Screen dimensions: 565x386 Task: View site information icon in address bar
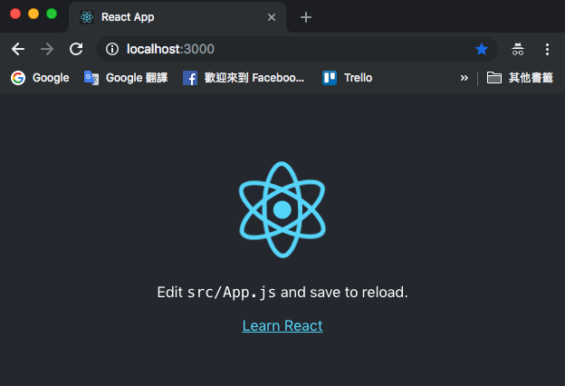click(x=112, y=49)
